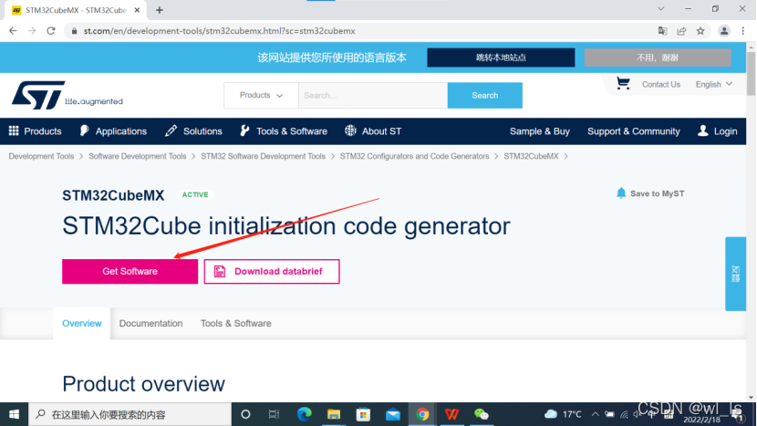Click the Product overview heading
Image resolution: width=757 pixels, height=426 pixels.
point(143,384)
